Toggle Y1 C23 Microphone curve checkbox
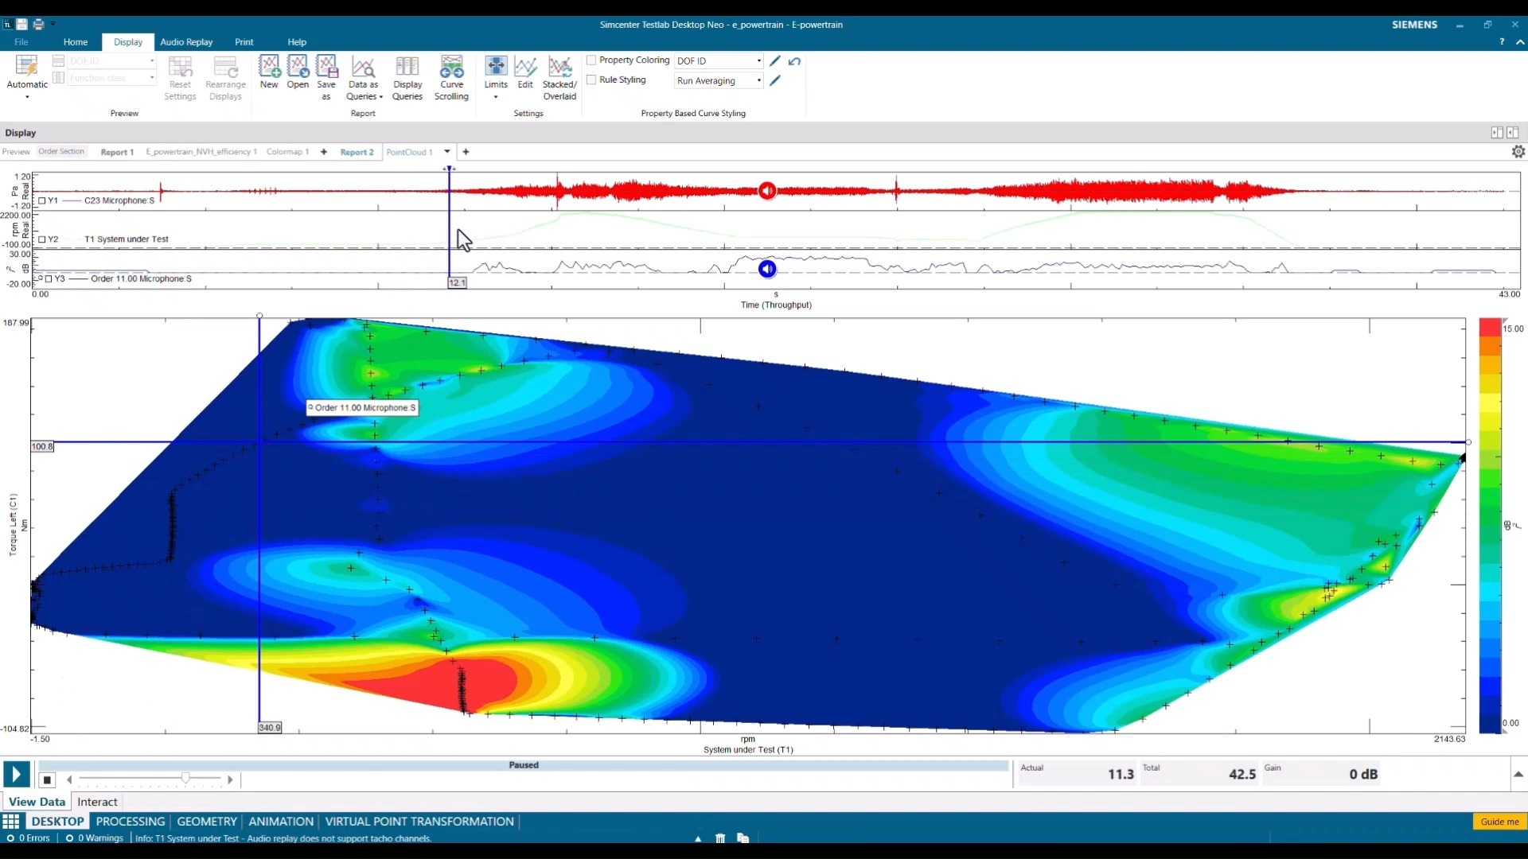Image resolution: width=1528 pixels, height=859 pixels. coord(42,201)
